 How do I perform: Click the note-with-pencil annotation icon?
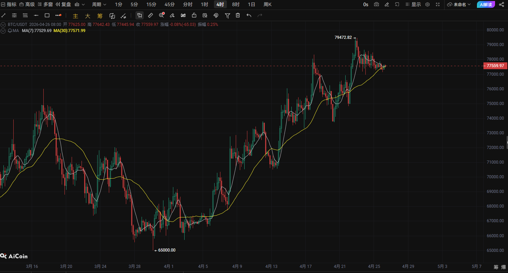click(205, 15)
